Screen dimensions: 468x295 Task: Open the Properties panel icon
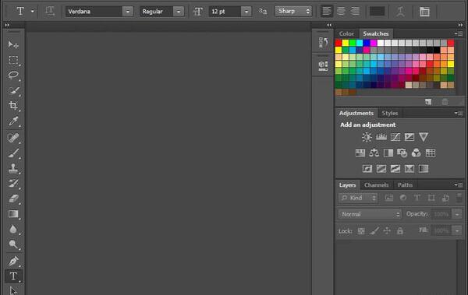tap(323, 65)
